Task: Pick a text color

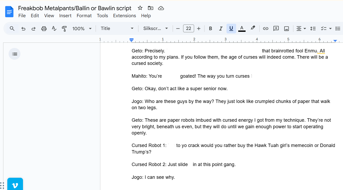Action: point(242,29)
